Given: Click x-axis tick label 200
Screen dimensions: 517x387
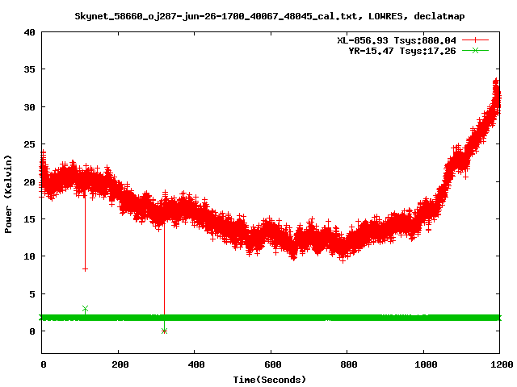Looking at the screenshot, I should pyautogui.click(x=120, y=364).
